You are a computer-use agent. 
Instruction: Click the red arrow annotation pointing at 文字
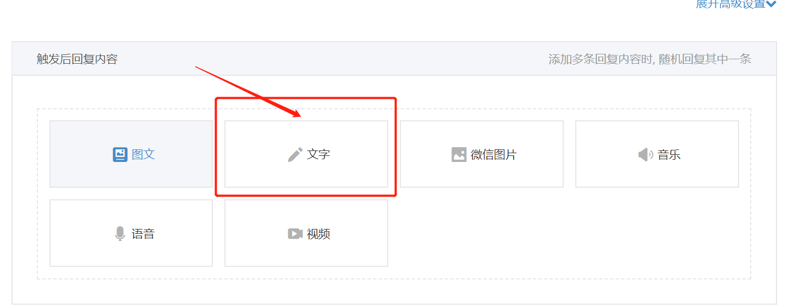tap(249, 92)
